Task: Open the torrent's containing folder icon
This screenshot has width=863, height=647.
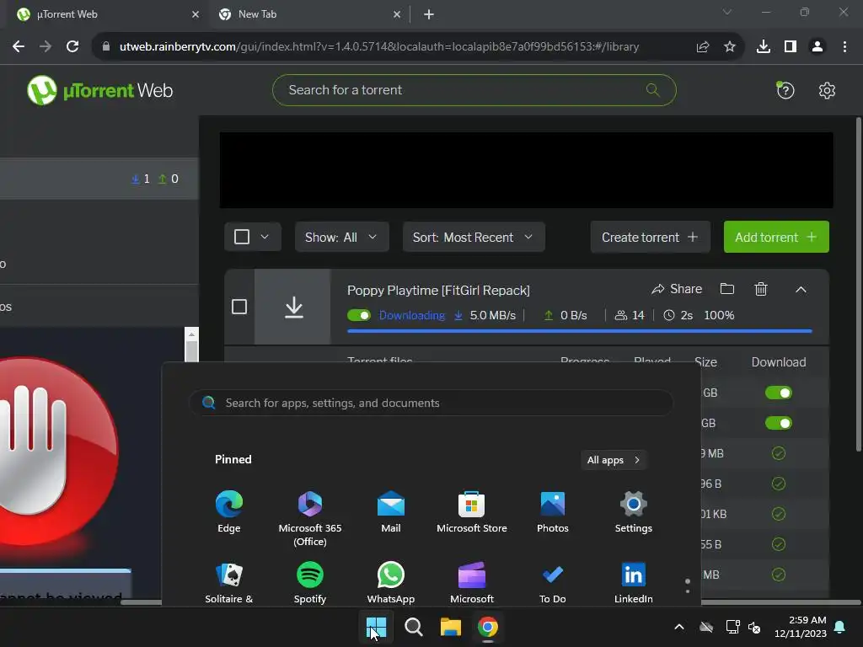Action: tap(727, 289)
